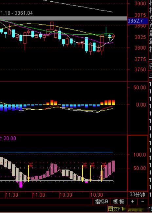Zoom in with the + button
The height and width of the screenshot is (213, 152).
point(133,201)
